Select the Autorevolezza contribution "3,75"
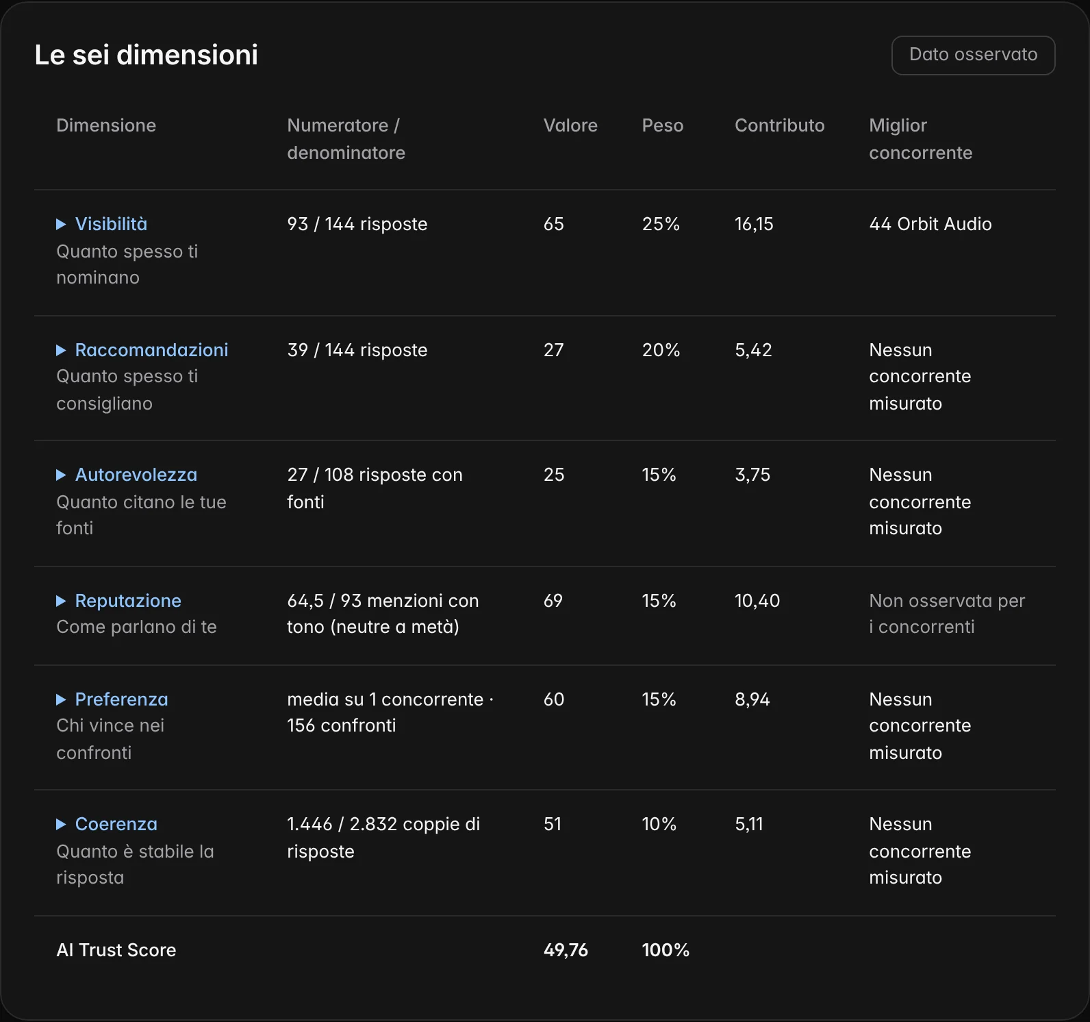Viewport: 1090px width, 1022px height. (752, 475)
